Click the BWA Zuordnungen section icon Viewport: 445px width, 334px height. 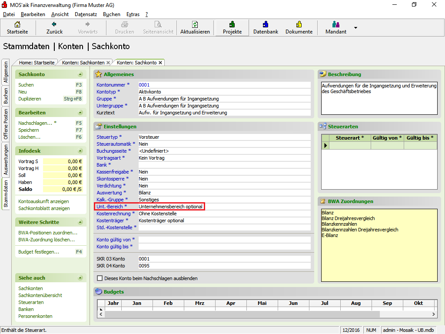(x=323, y=201)
